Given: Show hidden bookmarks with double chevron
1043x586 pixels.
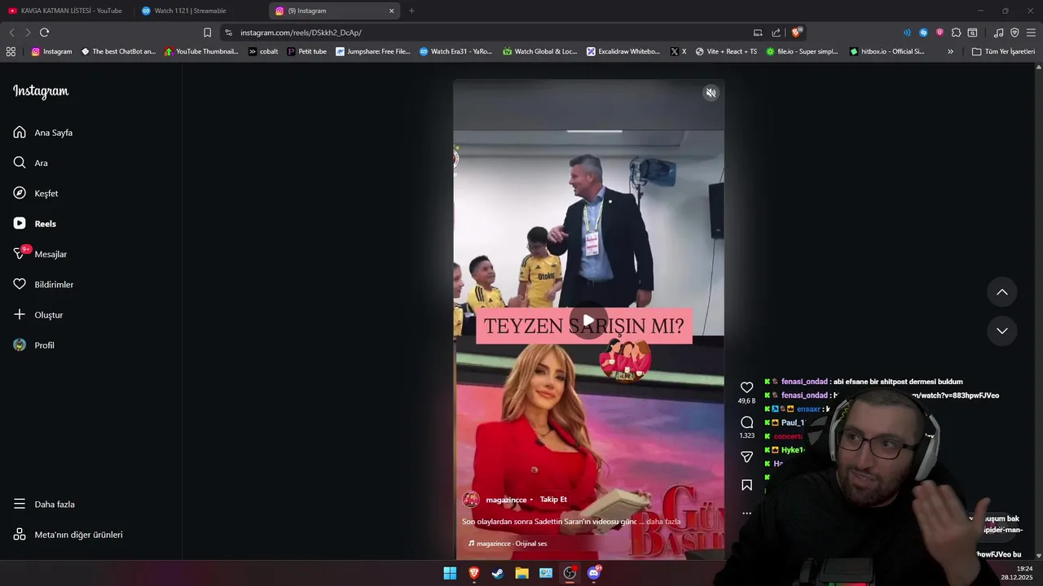Looking at the screenshot, I should (x=950, y=51).
